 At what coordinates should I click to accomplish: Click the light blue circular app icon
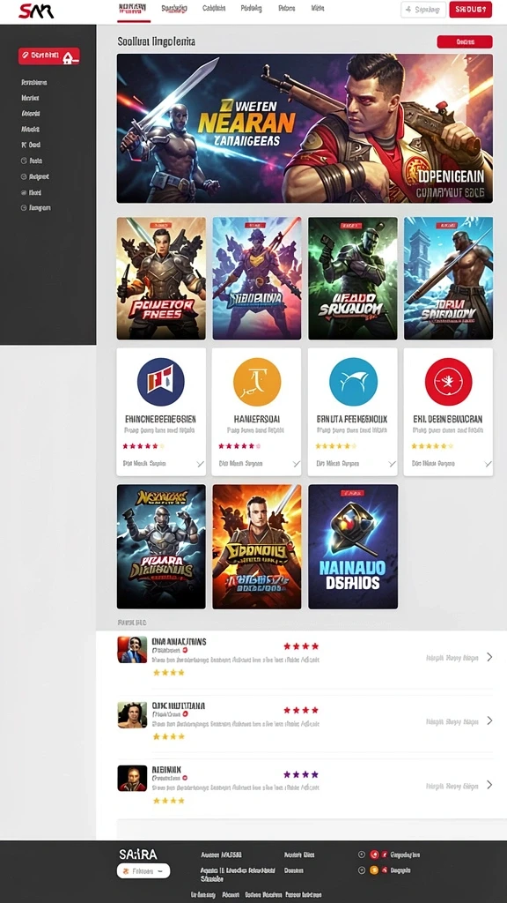coord(353,383)
